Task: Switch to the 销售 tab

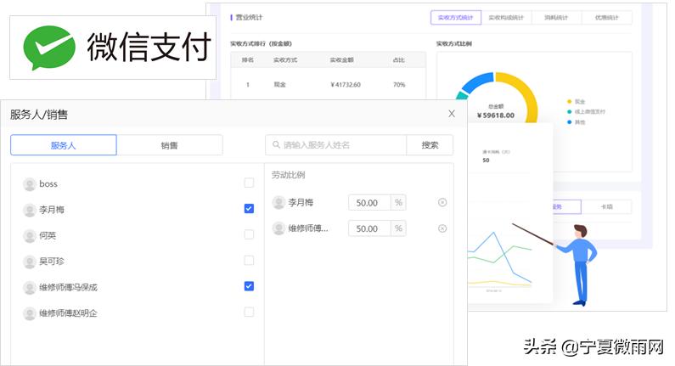Action: tap(170, 145)
